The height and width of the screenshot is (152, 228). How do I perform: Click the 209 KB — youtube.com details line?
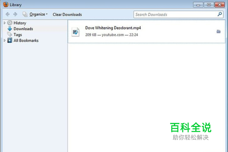[111, 35]
